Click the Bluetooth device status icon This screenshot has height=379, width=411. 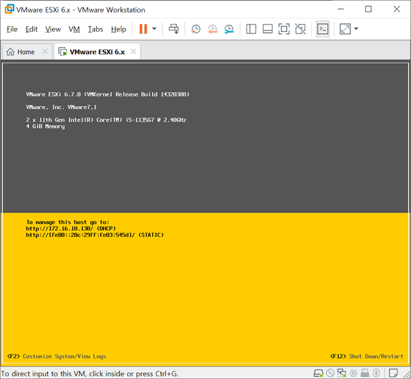click(x=376, y=373)
